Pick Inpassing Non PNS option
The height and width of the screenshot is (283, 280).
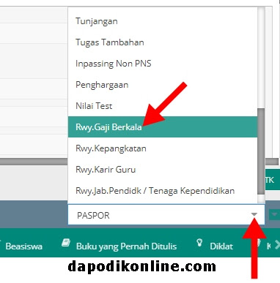pyautogui.click(x=163, y=64)
